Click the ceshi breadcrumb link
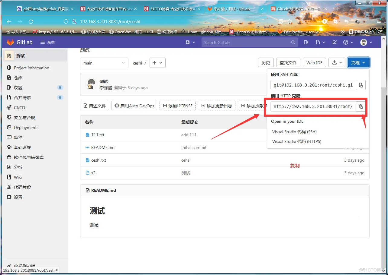 point(137,63)
